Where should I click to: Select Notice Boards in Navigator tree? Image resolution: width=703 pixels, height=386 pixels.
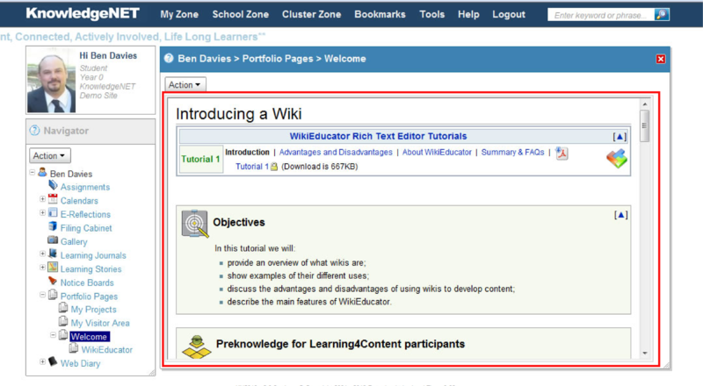pos(87,283)
